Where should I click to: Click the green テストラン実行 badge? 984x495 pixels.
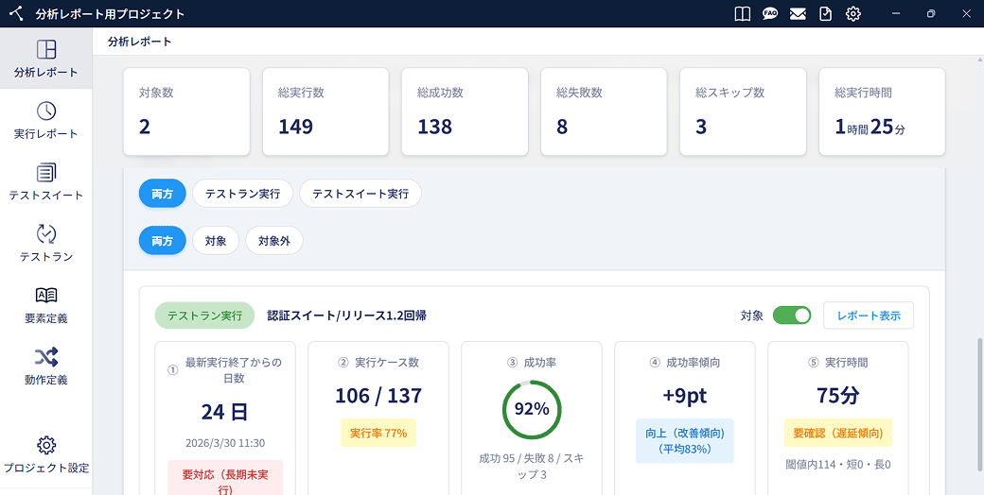[204, 316]
